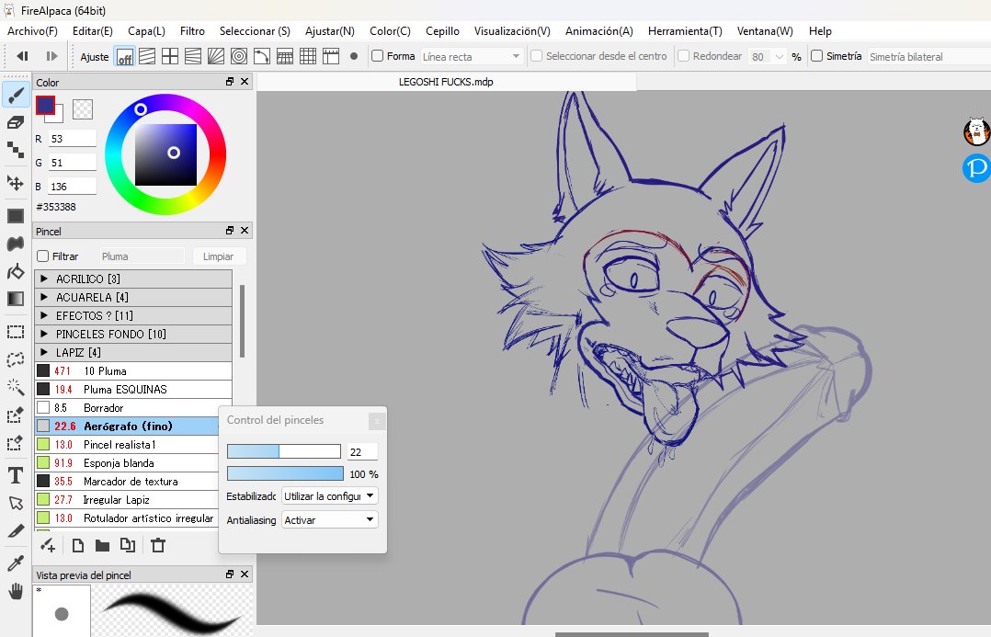Click the foreground color swatch

tap(46, 105)
